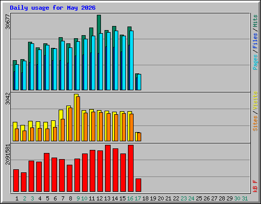
Task: Click day label 1 on the x-axis
Action: point(17,198)
